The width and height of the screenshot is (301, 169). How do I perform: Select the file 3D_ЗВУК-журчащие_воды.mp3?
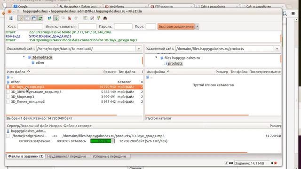[74, 92]
